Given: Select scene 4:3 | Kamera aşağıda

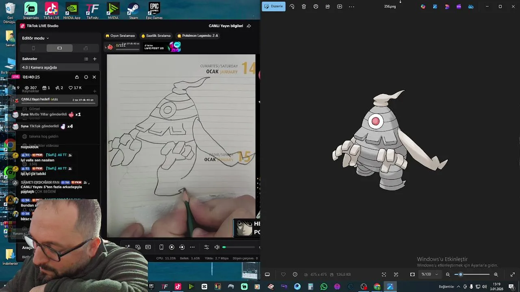Looking at the screenshot, I should (x=59, y=67).
